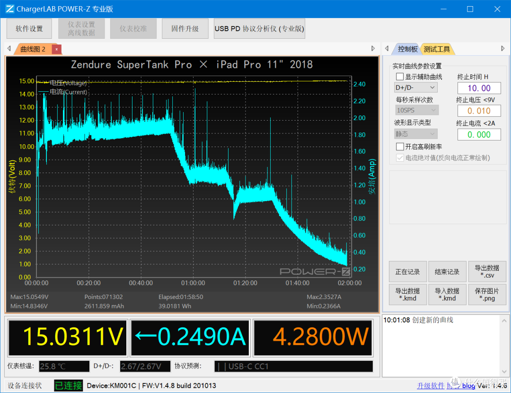Click the disabled 仪表设置离线数据 button
The width and height of the screenshot is (511, 393).
coord(81,29)
